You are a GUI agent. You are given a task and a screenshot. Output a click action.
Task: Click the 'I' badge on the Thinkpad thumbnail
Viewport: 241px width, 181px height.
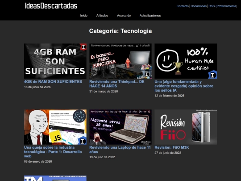147,74
